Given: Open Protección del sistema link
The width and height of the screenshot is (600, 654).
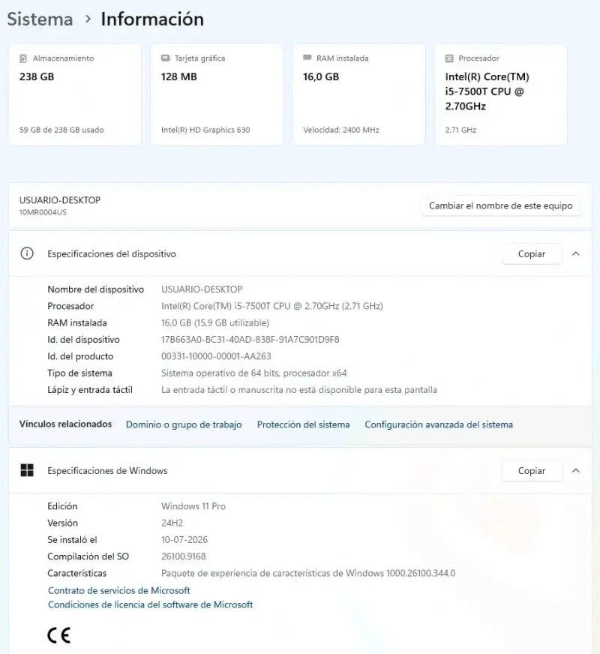Looking at the screenshot, I should click(x=303, y=424).
